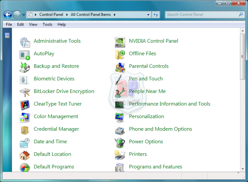The image size is (248, 182).
Task: Open Programs and Features link
Action: point(155,167)
